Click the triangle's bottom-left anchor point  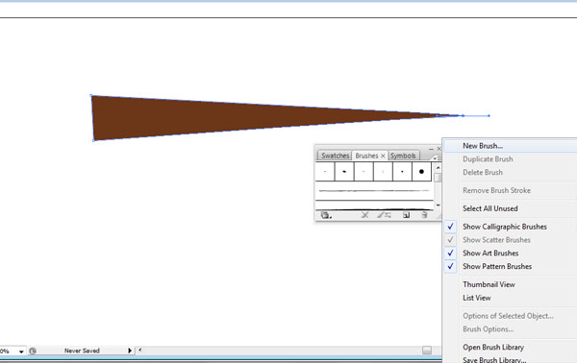93,140
